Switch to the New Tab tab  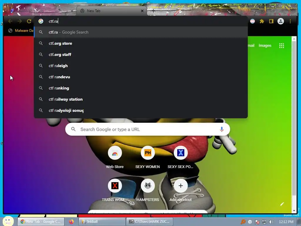tap(111, 11)
